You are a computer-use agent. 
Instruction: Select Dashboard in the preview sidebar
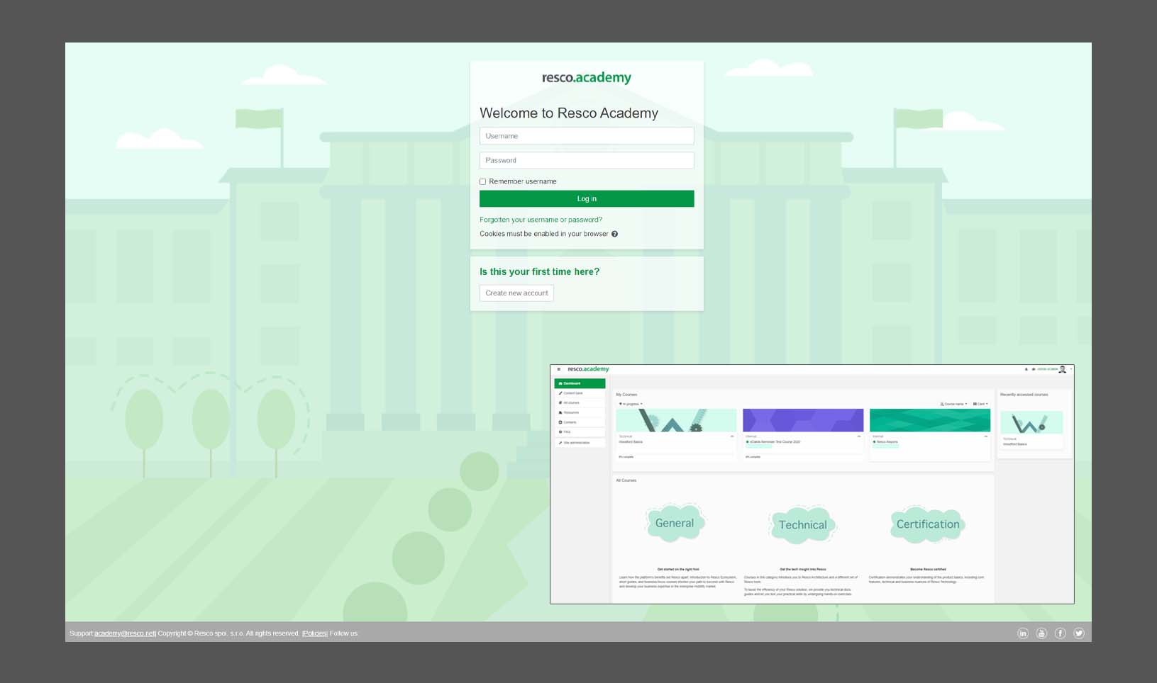(580, 383)
